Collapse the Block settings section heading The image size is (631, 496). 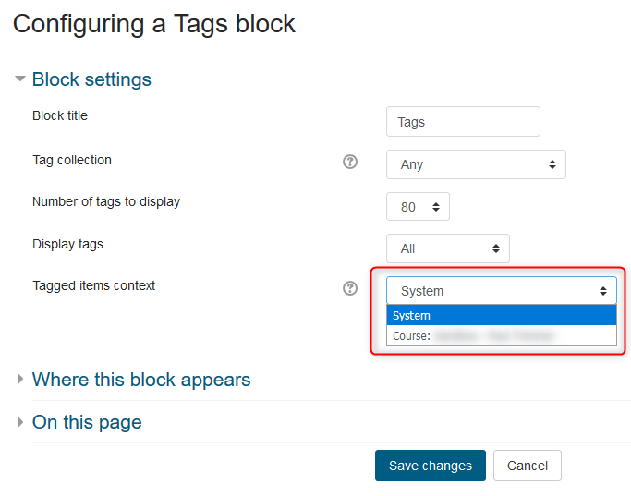91,79
